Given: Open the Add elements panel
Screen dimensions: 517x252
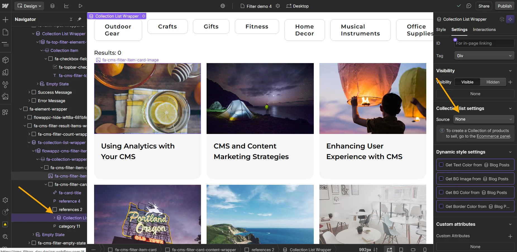Looking at the screenshot, I should point(5,20).
